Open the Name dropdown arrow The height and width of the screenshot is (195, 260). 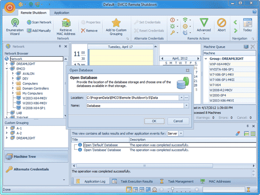186,106
